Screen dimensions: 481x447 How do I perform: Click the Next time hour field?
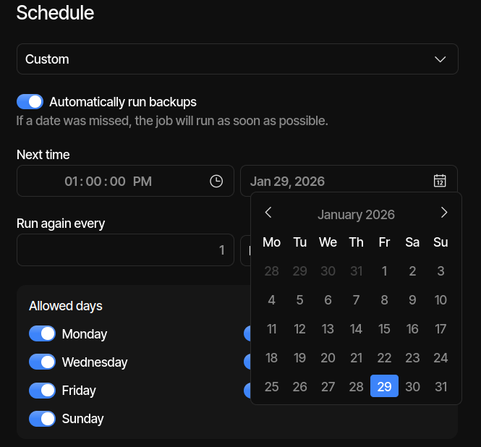(x=71, y=182)
